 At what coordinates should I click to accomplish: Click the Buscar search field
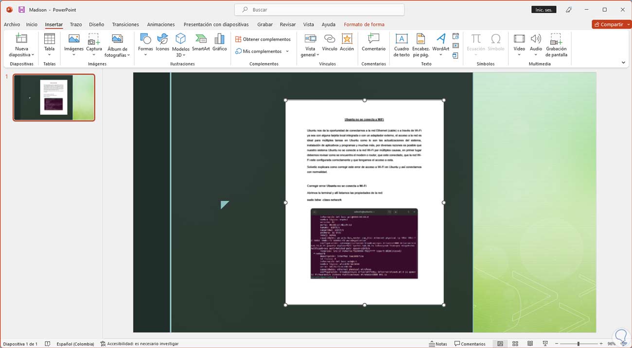click(x=319, y=10)
